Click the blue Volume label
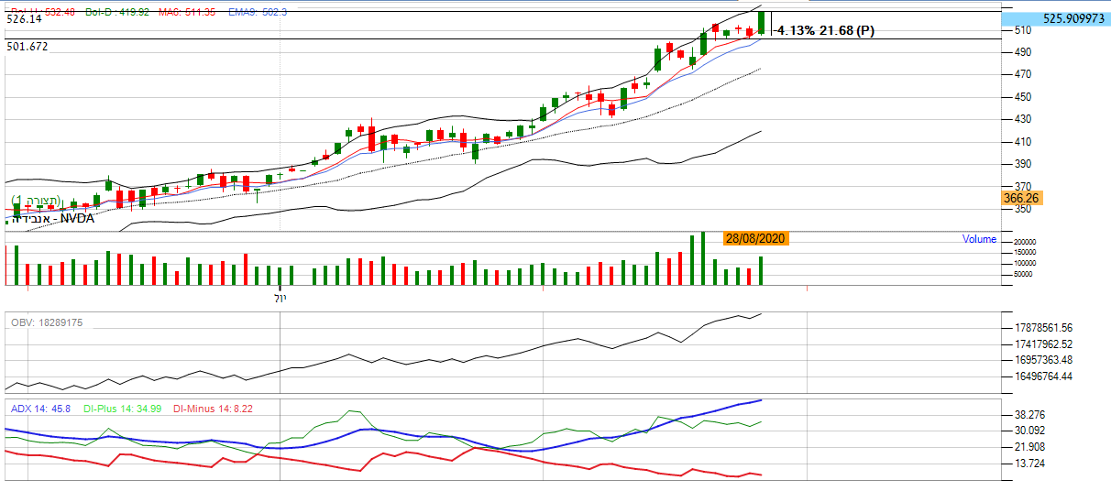This screenshot has height=491, width=1111. point(979,239)
